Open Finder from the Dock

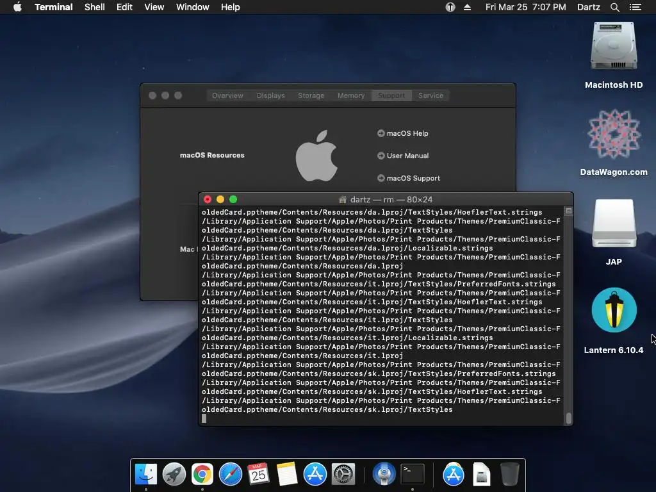pos(145,475)
